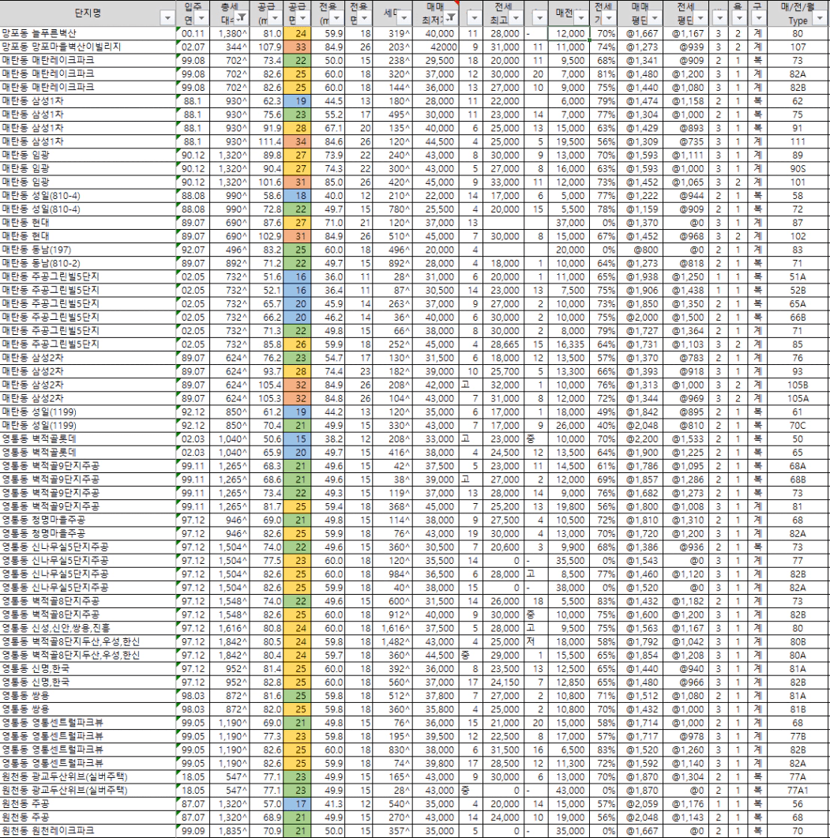Viewport: 830px width, 838px height.
Task: Select the Type cell 51A
Action: [x=798, y=277]
